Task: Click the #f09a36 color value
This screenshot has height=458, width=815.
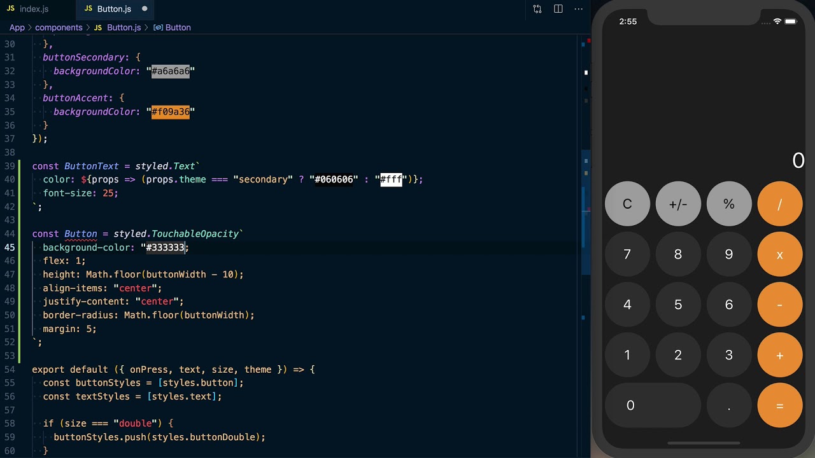Action: (171, 112)
